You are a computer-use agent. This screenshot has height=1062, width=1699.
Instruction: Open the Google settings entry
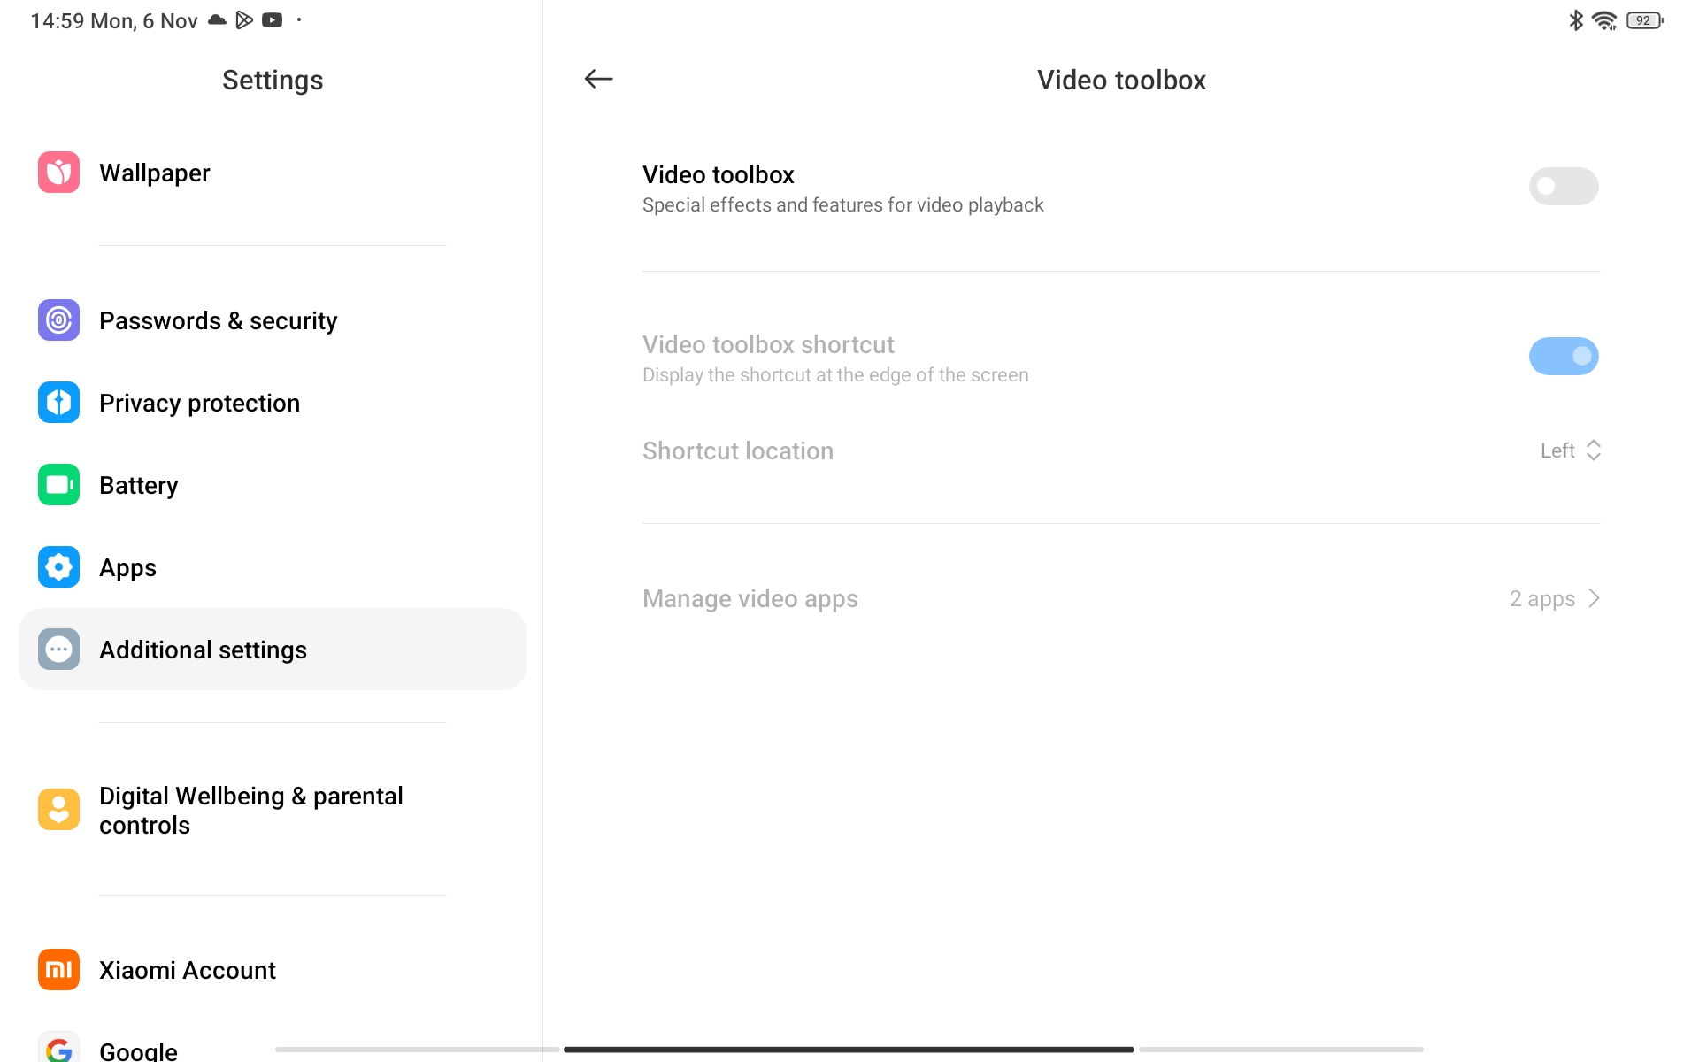point(138,1050)
